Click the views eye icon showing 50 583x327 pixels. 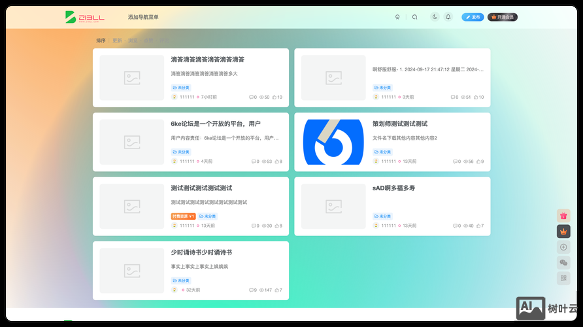(261, 97)
